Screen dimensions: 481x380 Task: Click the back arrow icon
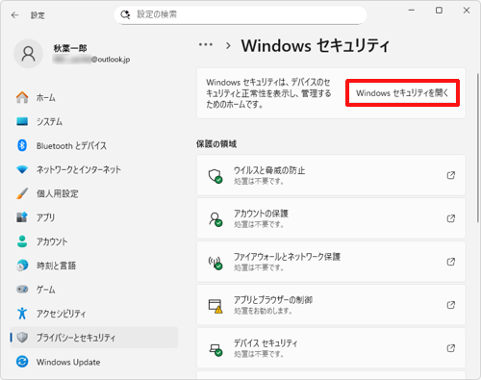pos(14,15)
